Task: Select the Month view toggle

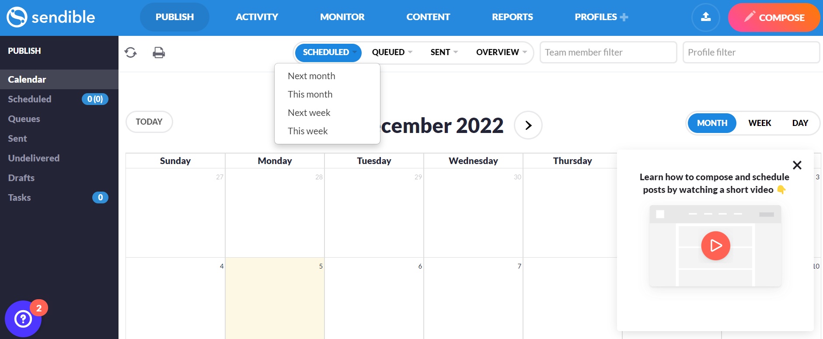Action: tap(712, 123)
